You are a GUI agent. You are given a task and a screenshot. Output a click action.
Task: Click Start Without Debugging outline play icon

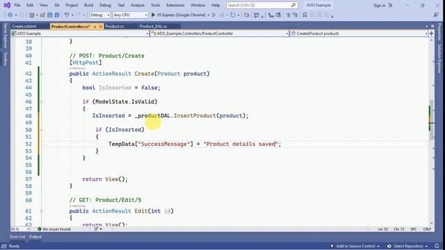click(x=214, y=15)
